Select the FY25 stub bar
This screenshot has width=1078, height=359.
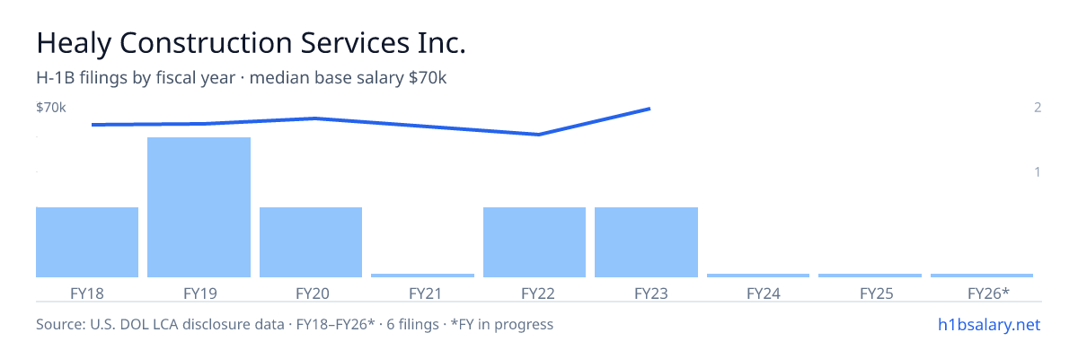[x=870, y=276]
